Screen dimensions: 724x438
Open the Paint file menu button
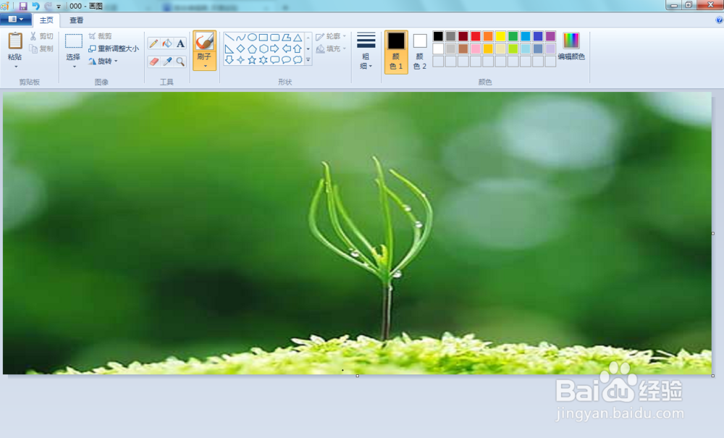click(16, 20)
